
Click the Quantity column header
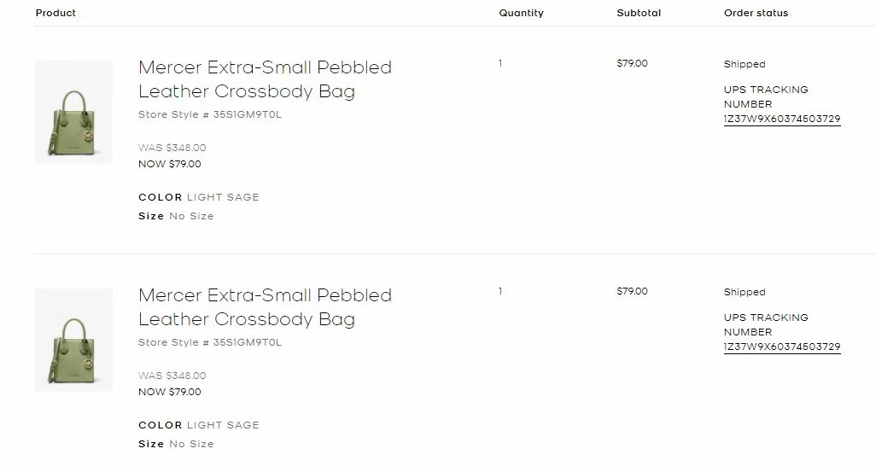521,13
